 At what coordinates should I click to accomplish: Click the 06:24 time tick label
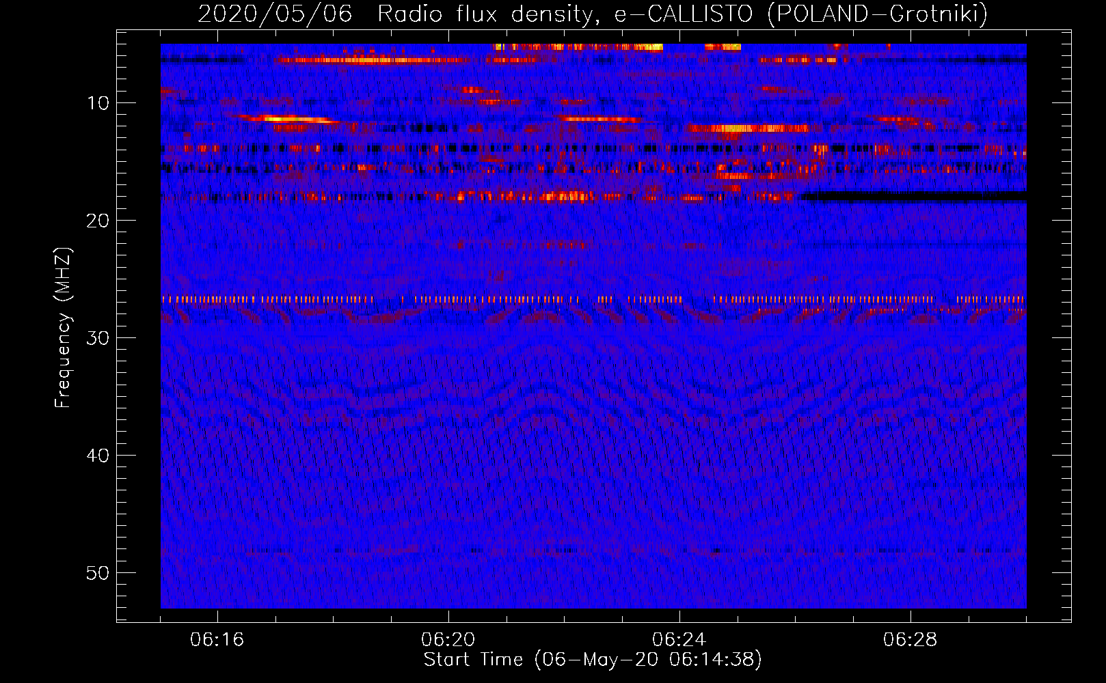click(679, 640)
